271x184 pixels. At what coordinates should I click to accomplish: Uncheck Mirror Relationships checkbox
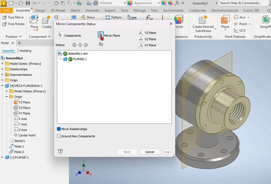point(59,129)
